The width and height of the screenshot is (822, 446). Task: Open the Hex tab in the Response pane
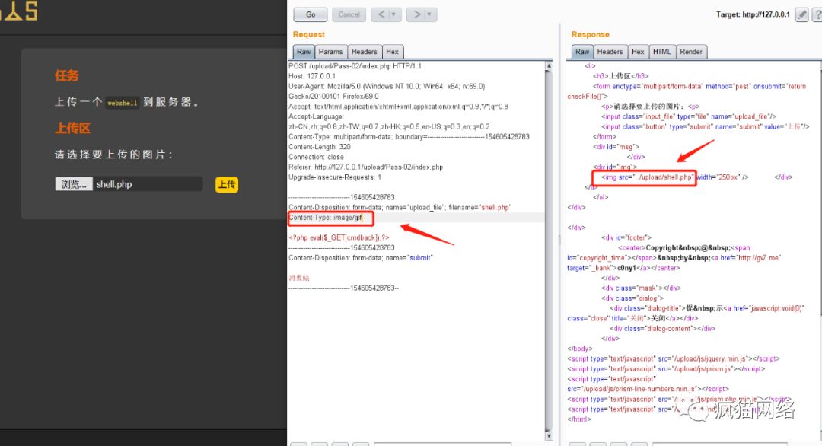pos(638,51)
